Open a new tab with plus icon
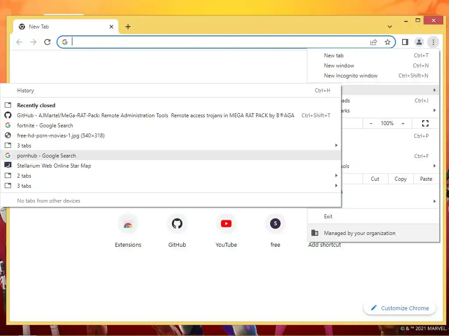The height and width of the screenshot is (336, 449). (128, 27)
